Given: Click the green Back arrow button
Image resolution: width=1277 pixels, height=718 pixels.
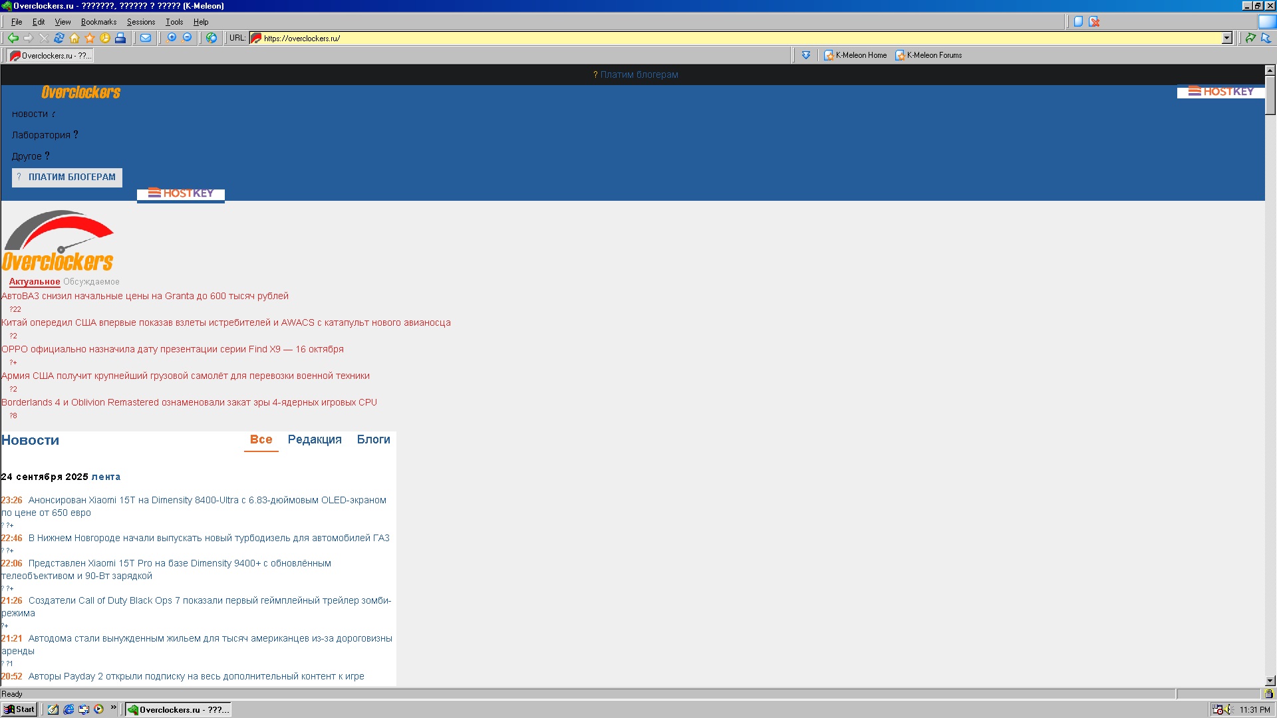Looking at the screenshot, I should pyautogui.click(x=13, y=38).
